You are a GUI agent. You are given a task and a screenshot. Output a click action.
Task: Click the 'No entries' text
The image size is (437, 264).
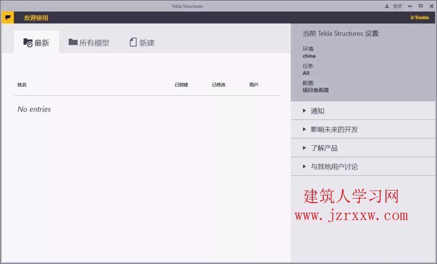point(34,109)
